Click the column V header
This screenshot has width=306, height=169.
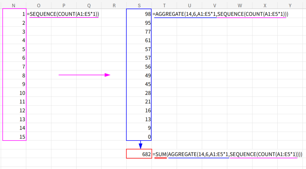pos(215,5)
